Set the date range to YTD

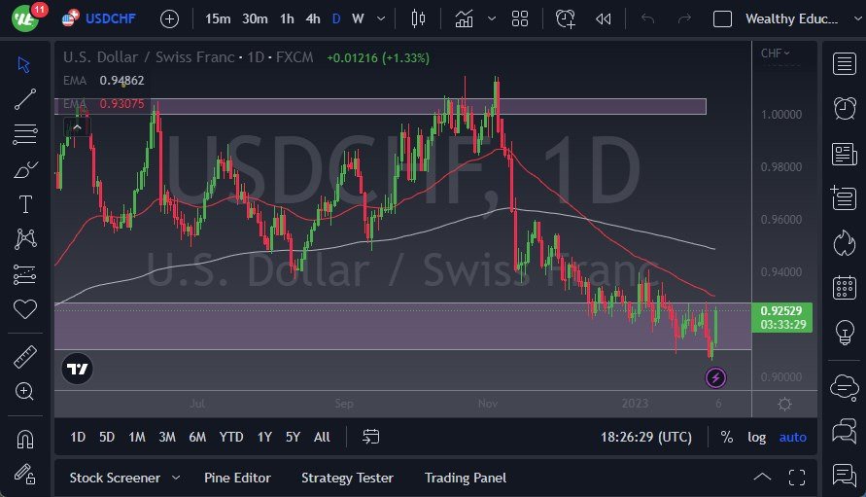click(231, 437)
